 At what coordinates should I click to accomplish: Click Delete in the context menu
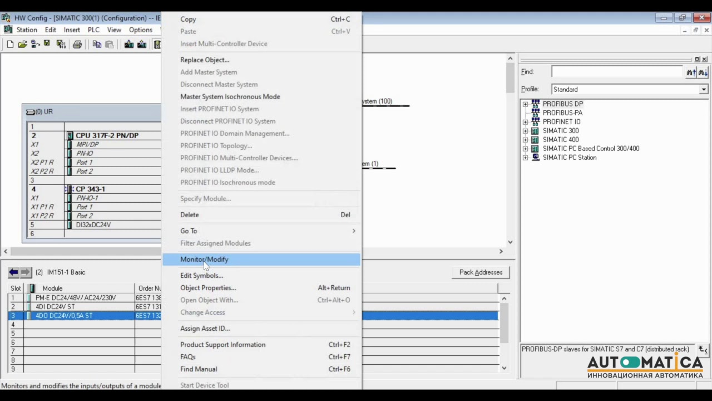point(261,215)
